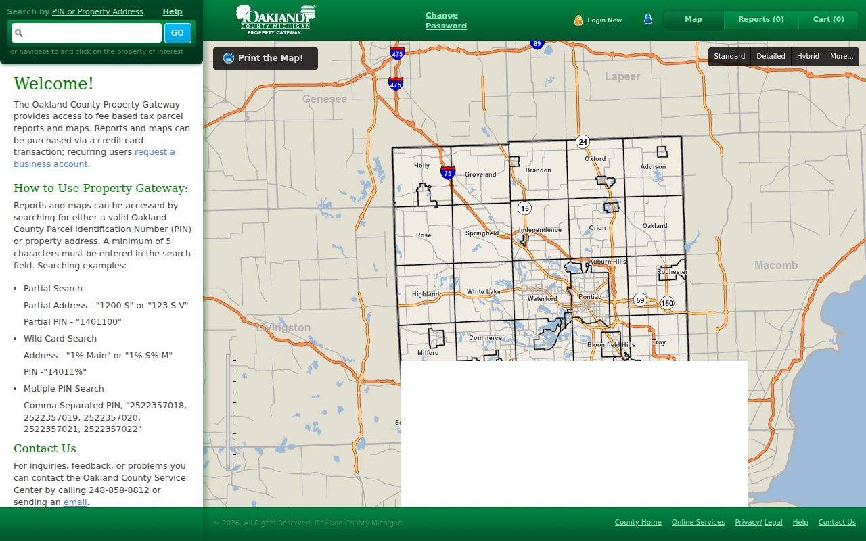Open the Change Password link
The image size is (866, 541).
pos(446,20)
